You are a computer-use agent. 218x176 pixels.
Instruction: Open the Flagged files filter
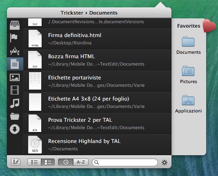pyautogui.click(x=14, y=37)
